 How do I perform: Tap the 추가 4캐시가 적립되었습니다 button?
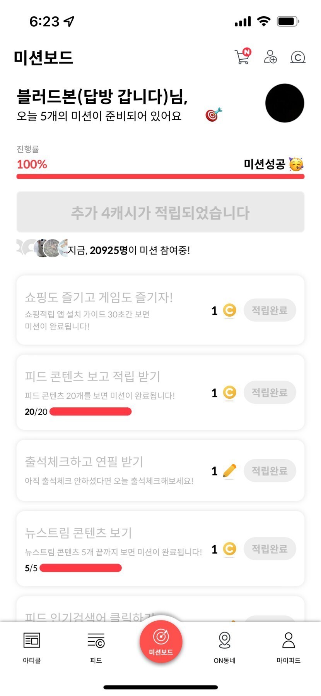pyautogui.click(x=160, y=212)
